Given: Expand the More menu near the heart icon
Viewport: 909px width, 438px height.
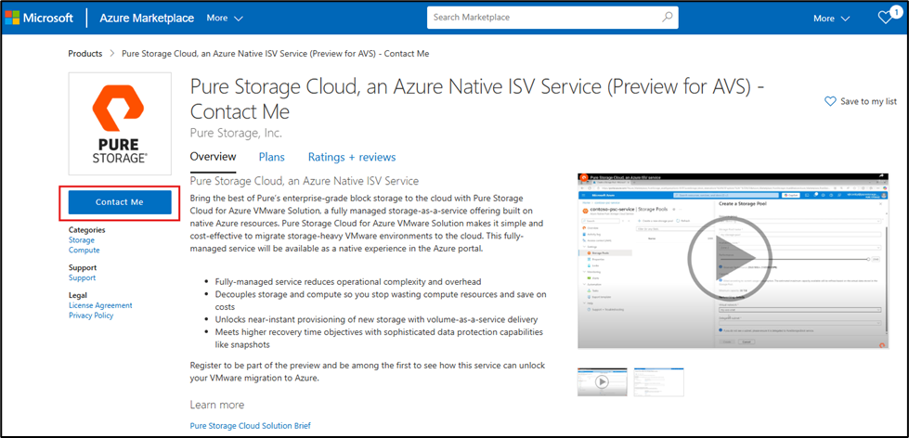Looking at the screenshot, I should [x=832, y=18].
